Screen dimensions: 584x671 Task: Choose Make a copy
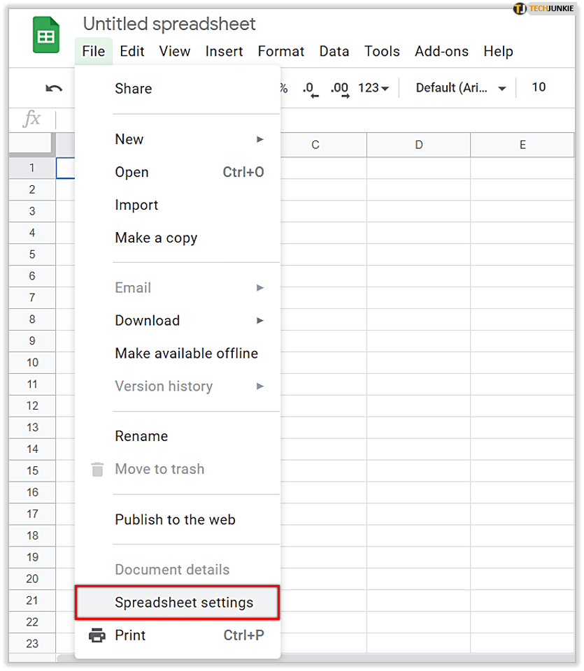coord(156,238)
